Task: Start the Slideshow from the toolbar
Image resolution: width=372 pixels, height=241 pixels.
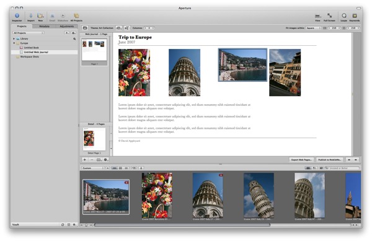Action: pyautogui.click(x=63, y=17)
